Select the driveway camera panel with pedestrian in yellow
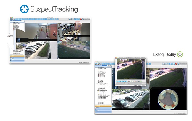This screenshot has height=121, width=192. pos(168,78)
